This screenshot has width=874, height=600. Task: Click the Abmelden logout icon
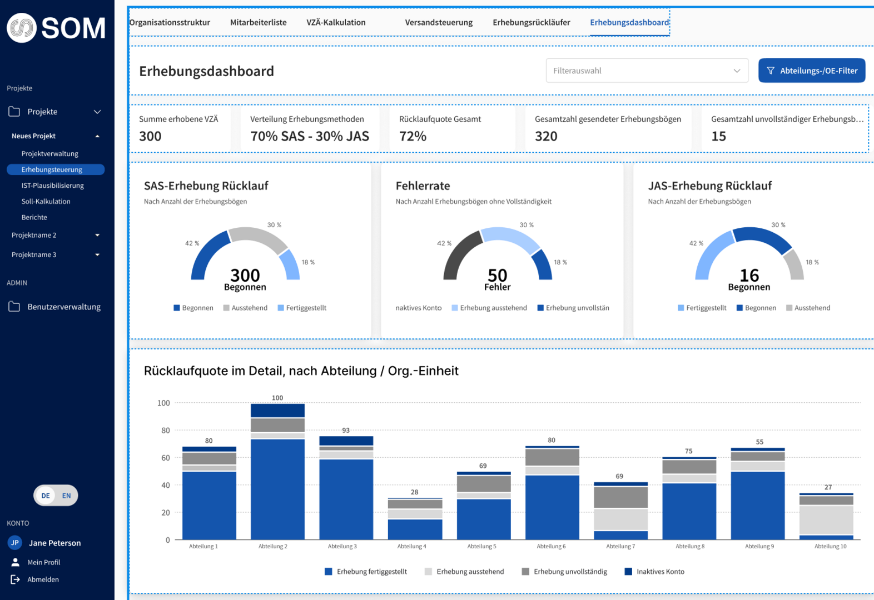(x=16, y=579)
